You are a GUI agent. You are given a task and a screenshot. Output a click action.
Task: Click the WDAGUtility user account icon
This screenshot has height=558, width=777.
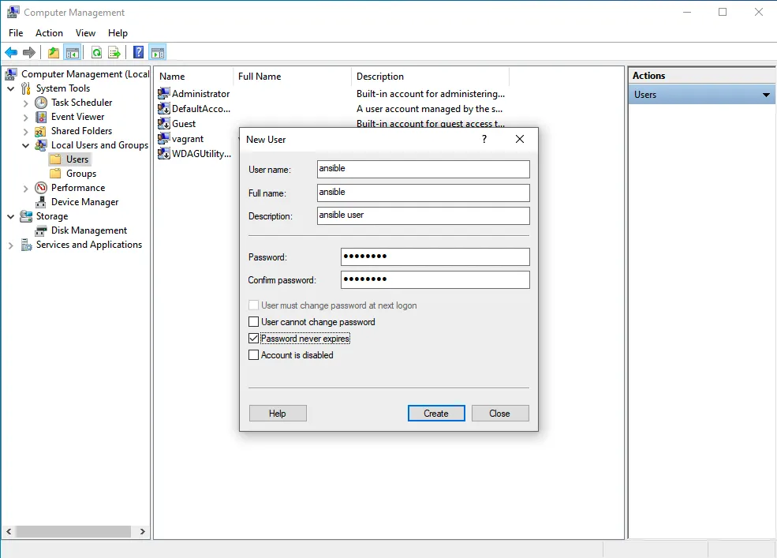point(163,153)
